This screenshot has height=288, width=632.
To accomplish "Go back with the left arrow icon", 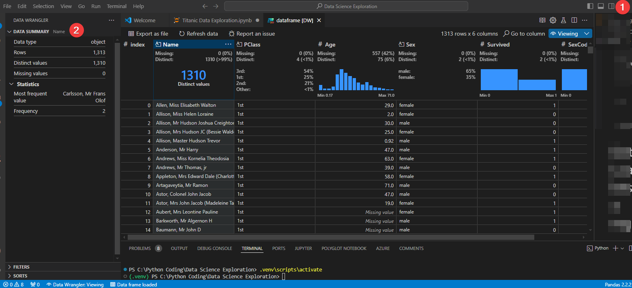I will pyautogui.click(x=205, y=6).
